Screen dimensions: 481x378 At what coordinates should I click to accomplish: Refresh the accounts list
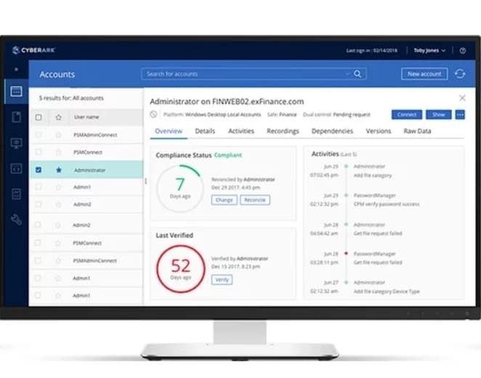(460, 74)
